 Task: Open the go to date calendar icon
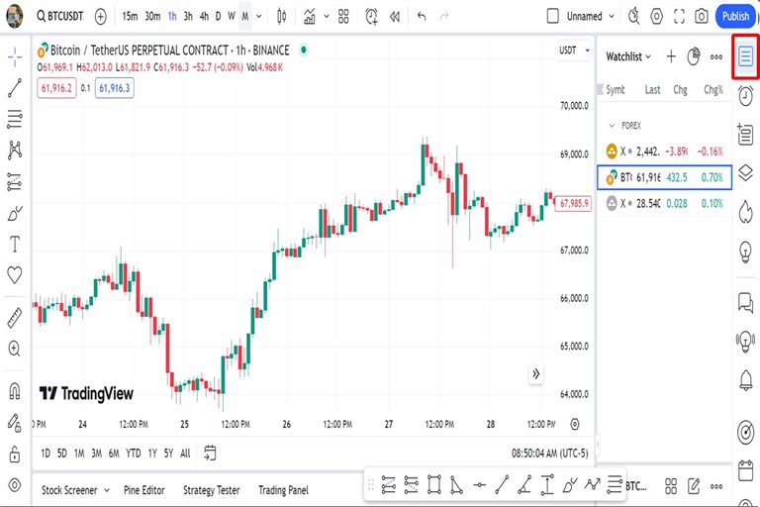210,454
